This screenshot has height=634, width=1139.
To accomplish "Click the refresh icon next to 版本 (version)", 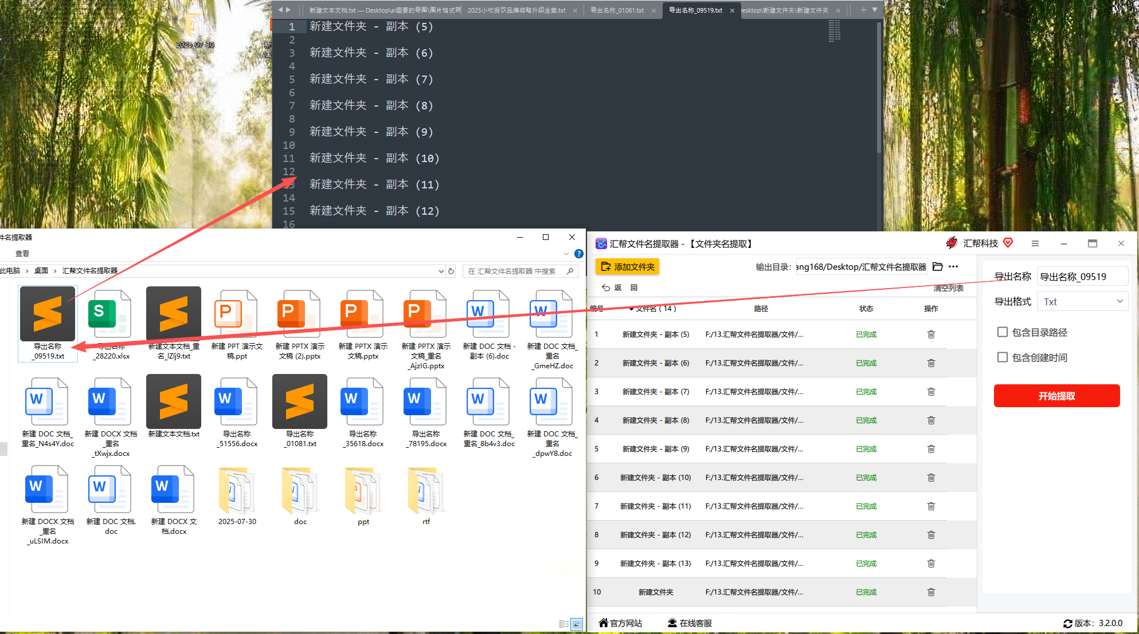I will click(x=1067, y=624).
